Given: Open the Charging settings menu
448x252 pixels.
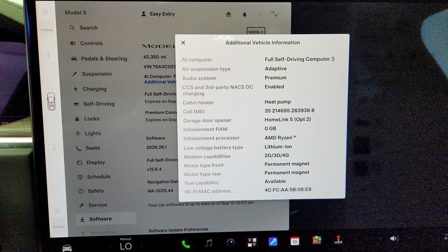Looking at the screenshot, I should click(x=90, y=89).
